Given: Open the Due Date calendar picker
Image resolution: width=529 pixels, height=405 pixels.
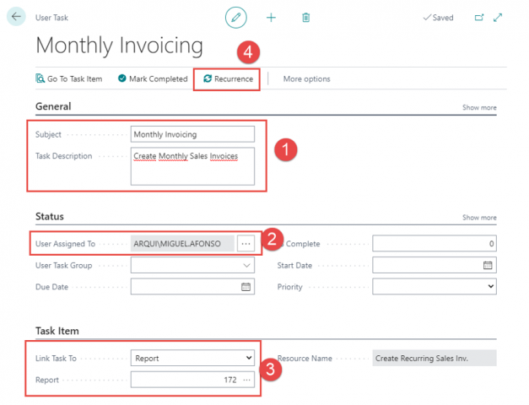Looking at the screenshot, I should coord(246,287).
